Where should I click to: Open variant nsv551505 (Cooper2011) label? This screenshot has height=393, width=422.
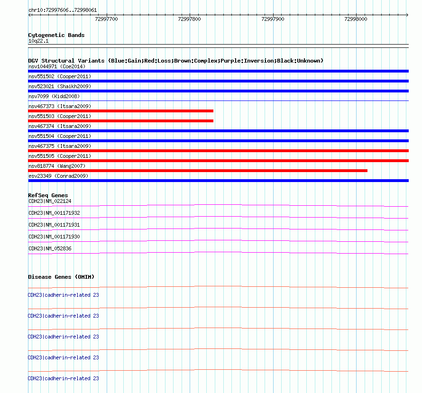click(60, 156)
